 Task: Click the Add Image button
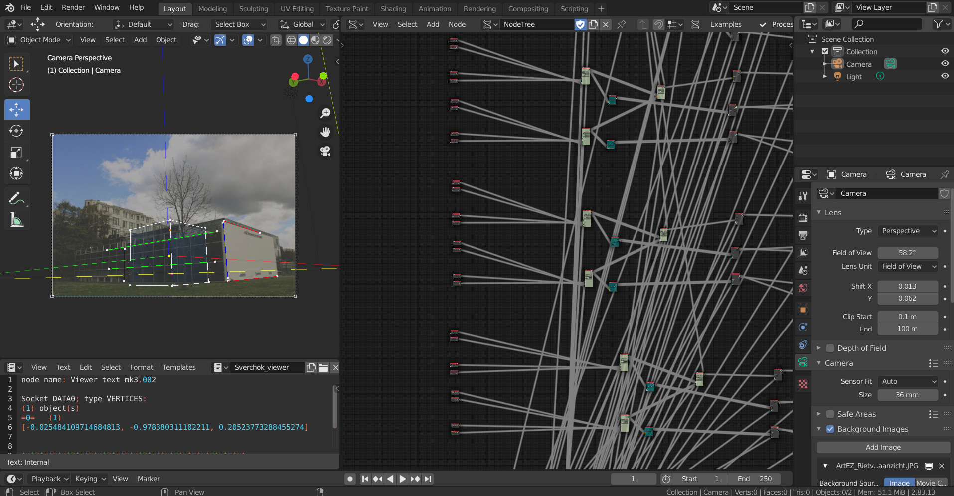883,448
